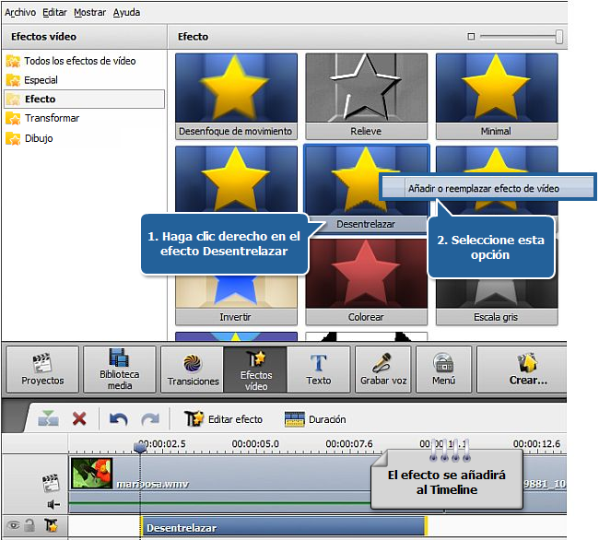Open the Archivo menu
The image size is (599, 540).
pos(21,12)
